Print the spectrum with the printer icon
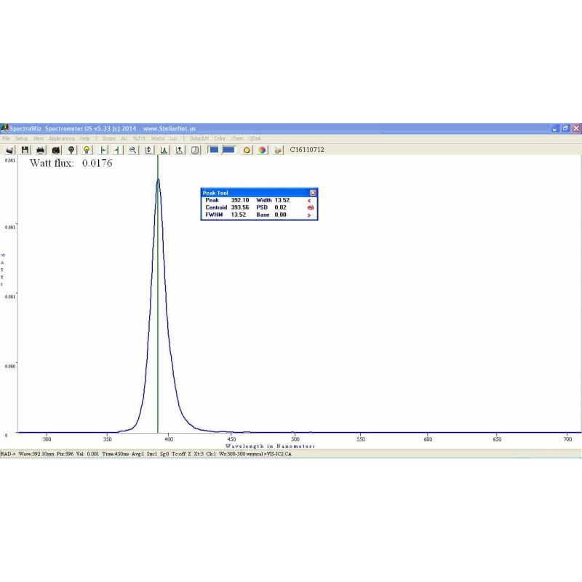Viewport: 582px width, 582px height. (x=41, y=150)
